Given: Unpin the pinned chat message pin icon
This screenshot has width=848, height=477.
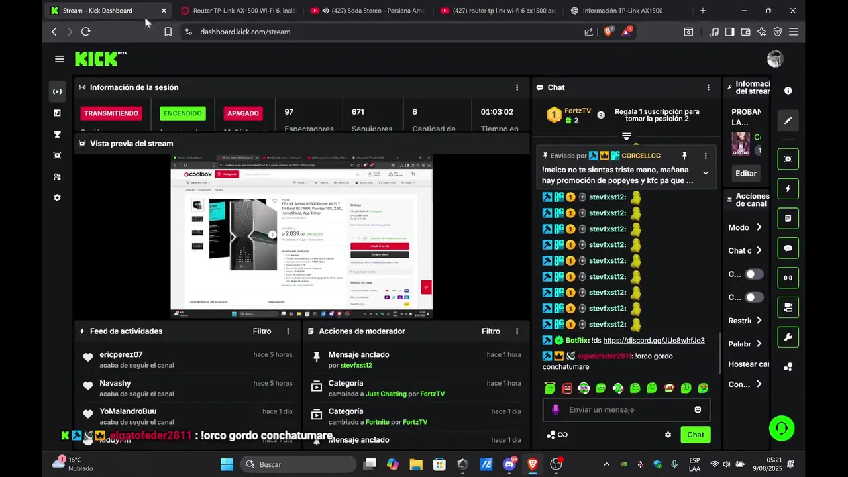Looking at the screenshot, I should [x=684, y=156].
